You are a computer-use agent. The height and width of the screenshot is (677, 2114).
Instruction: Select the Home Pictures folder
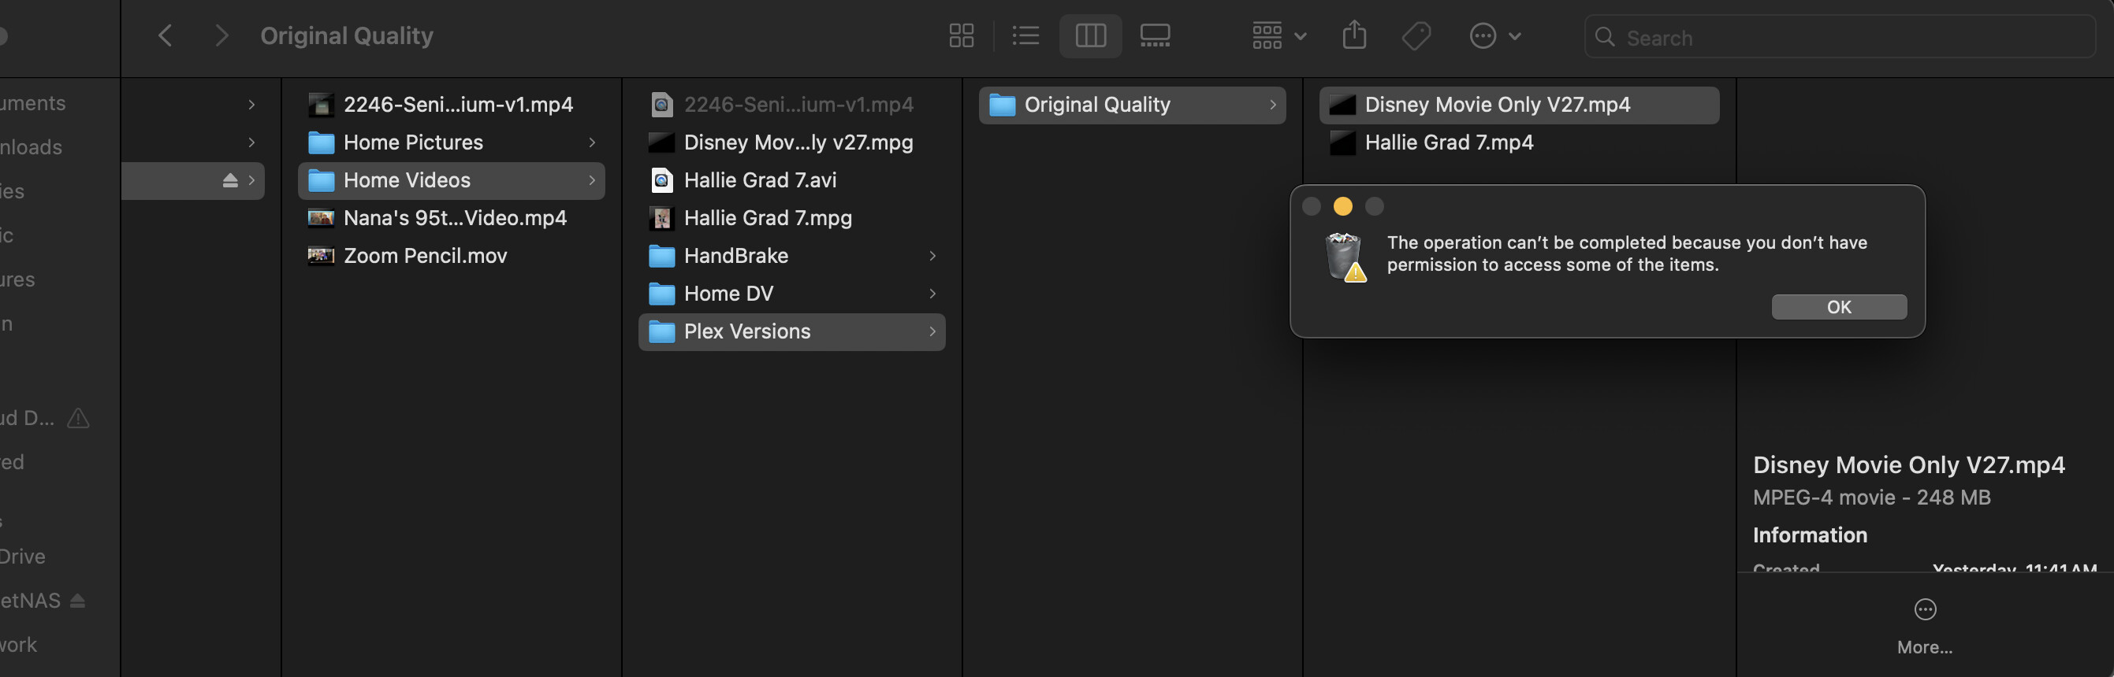tap(413, 142)
